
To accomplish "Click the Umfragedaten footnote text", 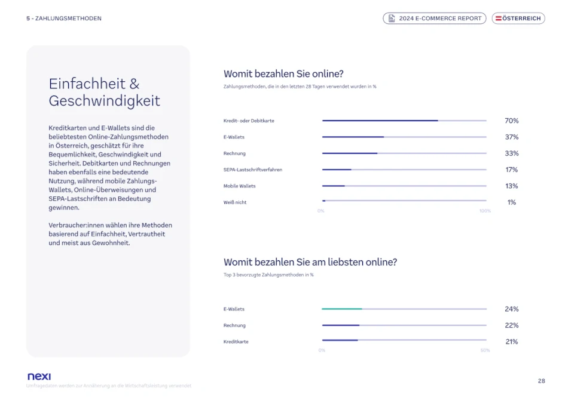I will click(x=109, y=386).
